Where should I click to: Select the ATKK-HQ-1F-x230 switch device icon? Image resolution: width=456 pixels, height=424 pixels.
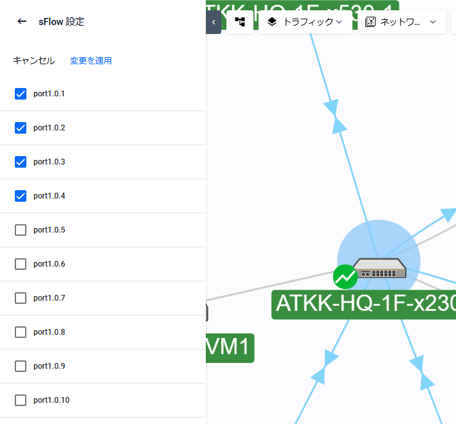pos(379,267)
